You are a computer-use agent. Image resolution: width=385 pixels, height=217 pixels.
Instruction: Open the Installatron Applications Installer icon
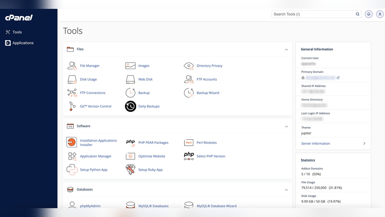coord(72,142)
